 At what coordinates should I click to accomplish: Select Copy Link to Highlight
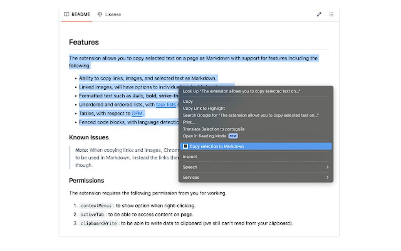204,108
